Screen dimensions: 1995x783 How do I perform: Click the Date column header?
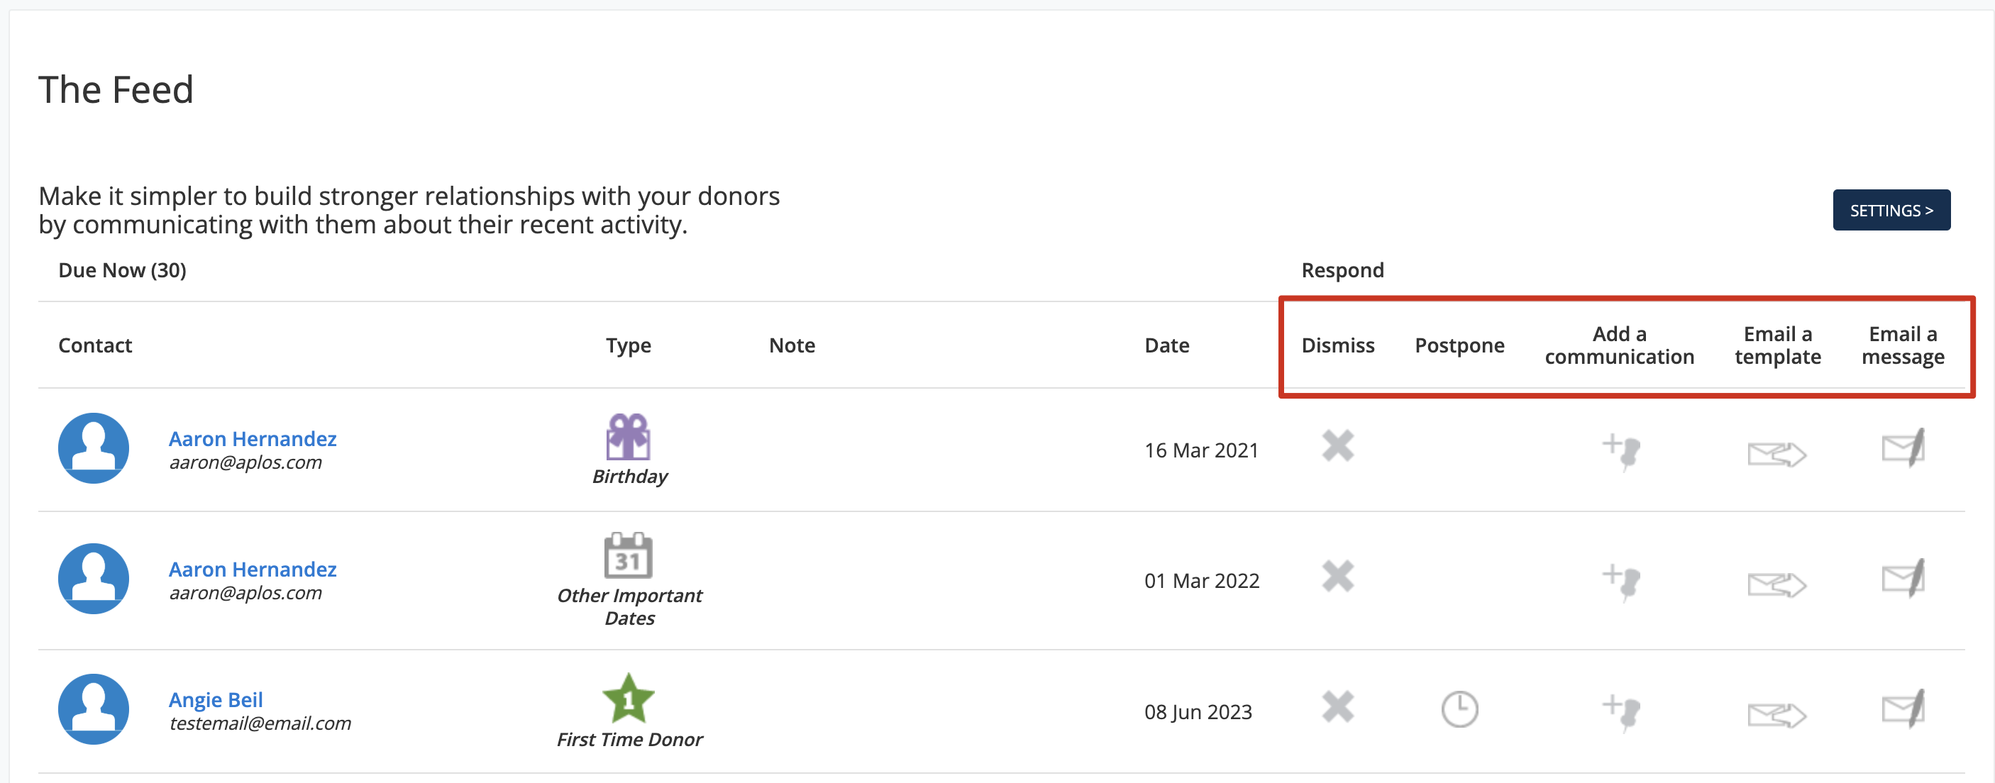(x=1166, y=345)
